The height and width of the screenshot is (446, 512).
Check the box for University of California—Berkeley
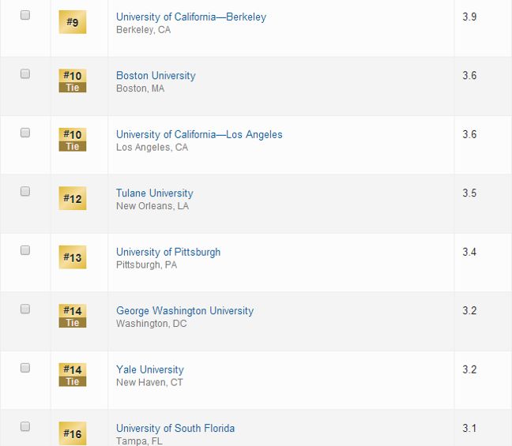(25, 15)
